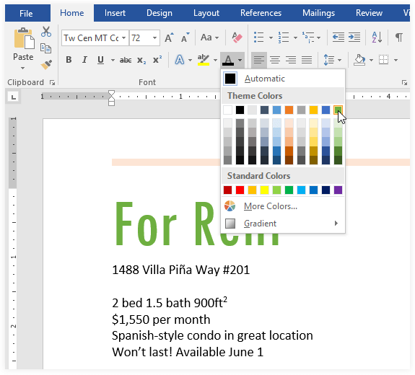The image size is (415, 375).
Task: Click the "For Rent" heading text
Action: tap(197, 224)
